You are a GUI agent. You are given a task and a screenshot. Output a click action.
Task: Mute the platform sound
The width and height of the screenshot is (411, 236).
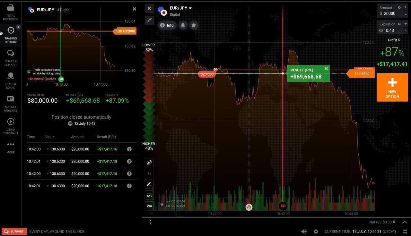tap(304, 232)
